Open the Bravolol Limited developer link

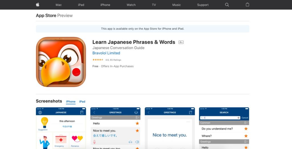point(106,53)
